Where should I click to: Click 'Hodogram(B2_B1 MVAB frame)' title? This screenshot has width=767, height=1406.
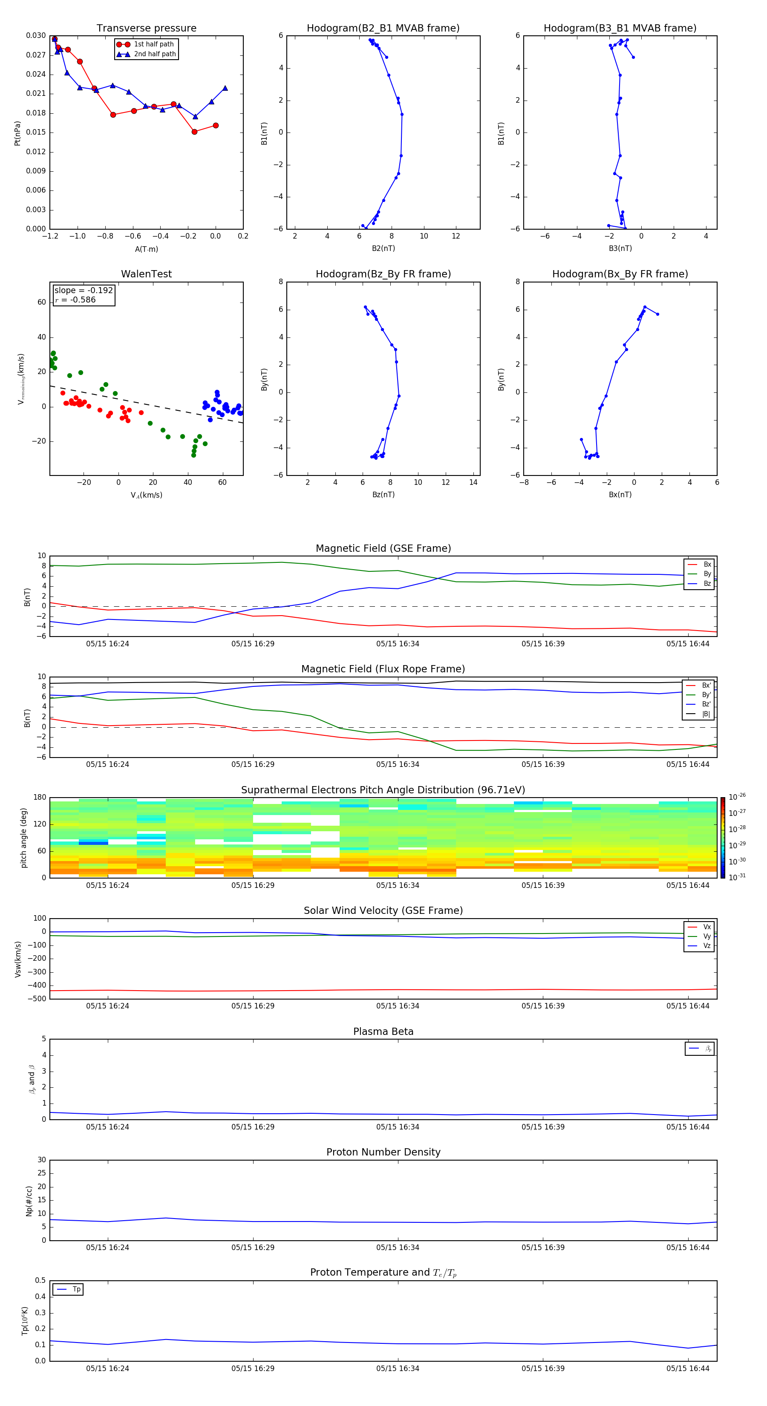(x=383, y=29)
